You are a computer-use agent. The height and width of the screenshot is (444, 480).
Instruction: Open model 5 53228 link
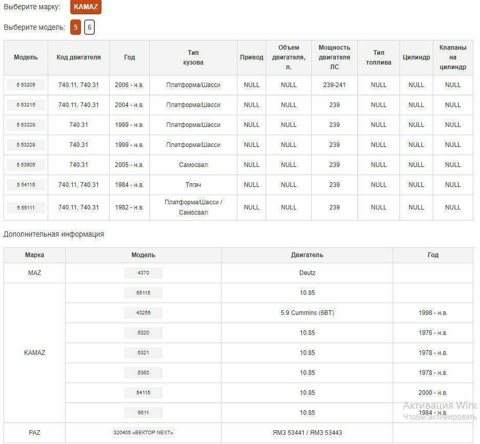[x=26, y=125]
